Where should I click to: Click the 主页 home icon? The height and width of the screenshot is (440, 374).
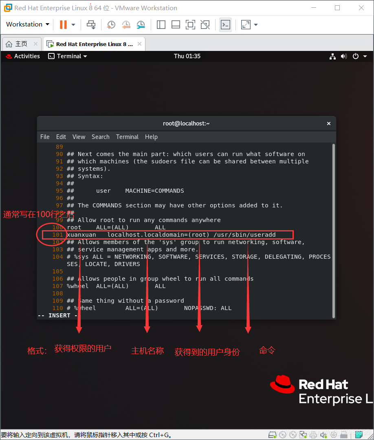tap(9, 44)
